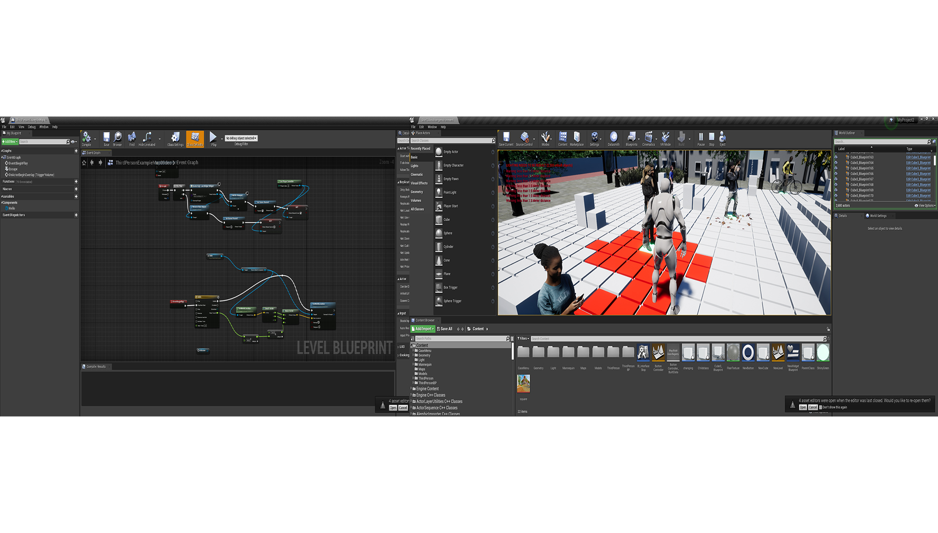This screenshot has height=533, width=938.
Task: Click the Save icon in the Blueprint toolbar
Action: click(106, 138)
